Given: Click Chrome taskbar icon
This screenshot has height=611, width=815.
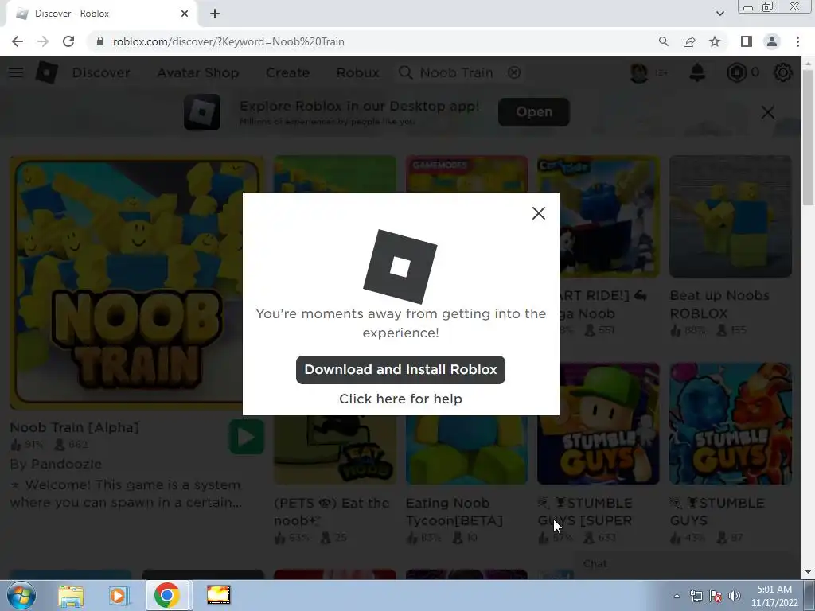Looking at the screenshot, I should tap(167, 595).
